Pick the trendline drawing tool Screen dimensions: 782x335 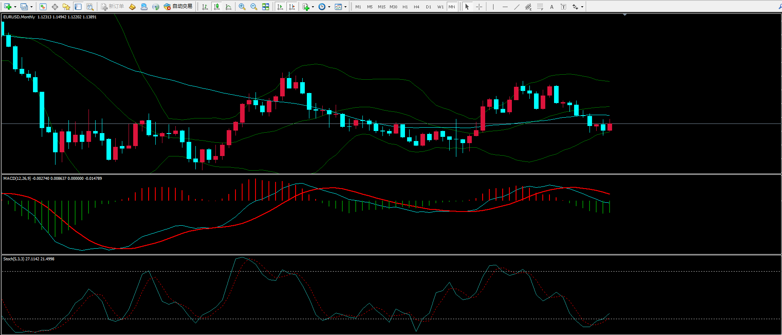coord(516,7)
